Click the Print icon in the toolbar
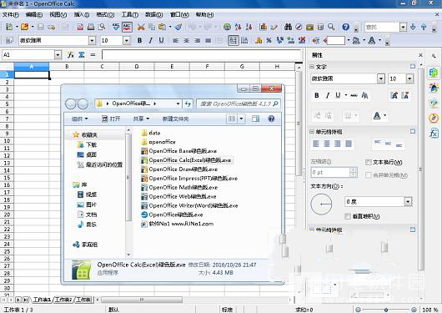442x313 pixels. tap(91, 27)
